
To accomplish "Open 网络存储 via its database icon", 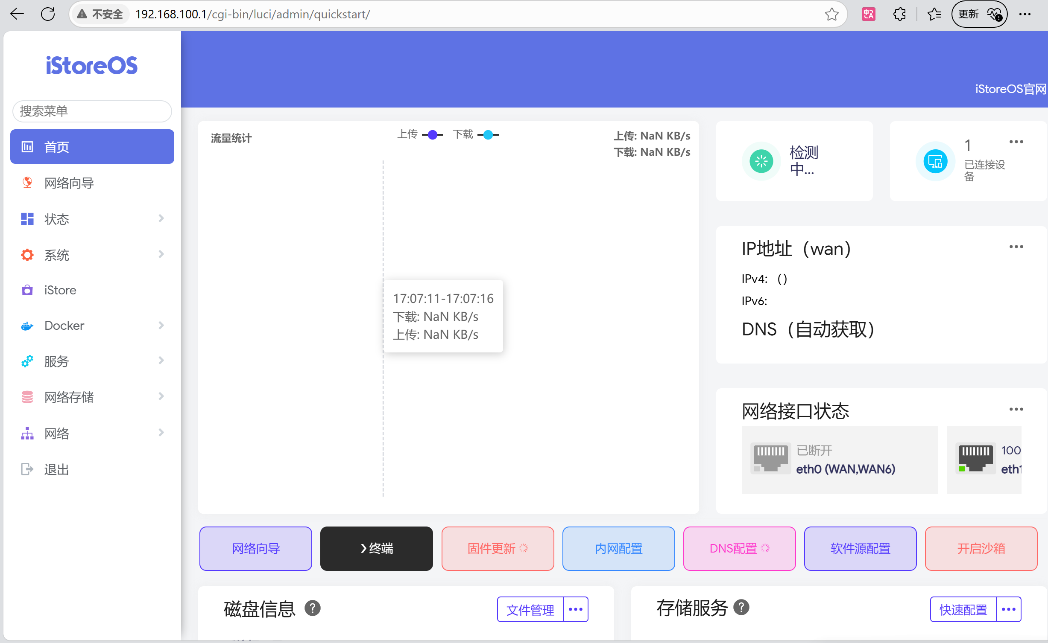I will (x=27, y=397).
